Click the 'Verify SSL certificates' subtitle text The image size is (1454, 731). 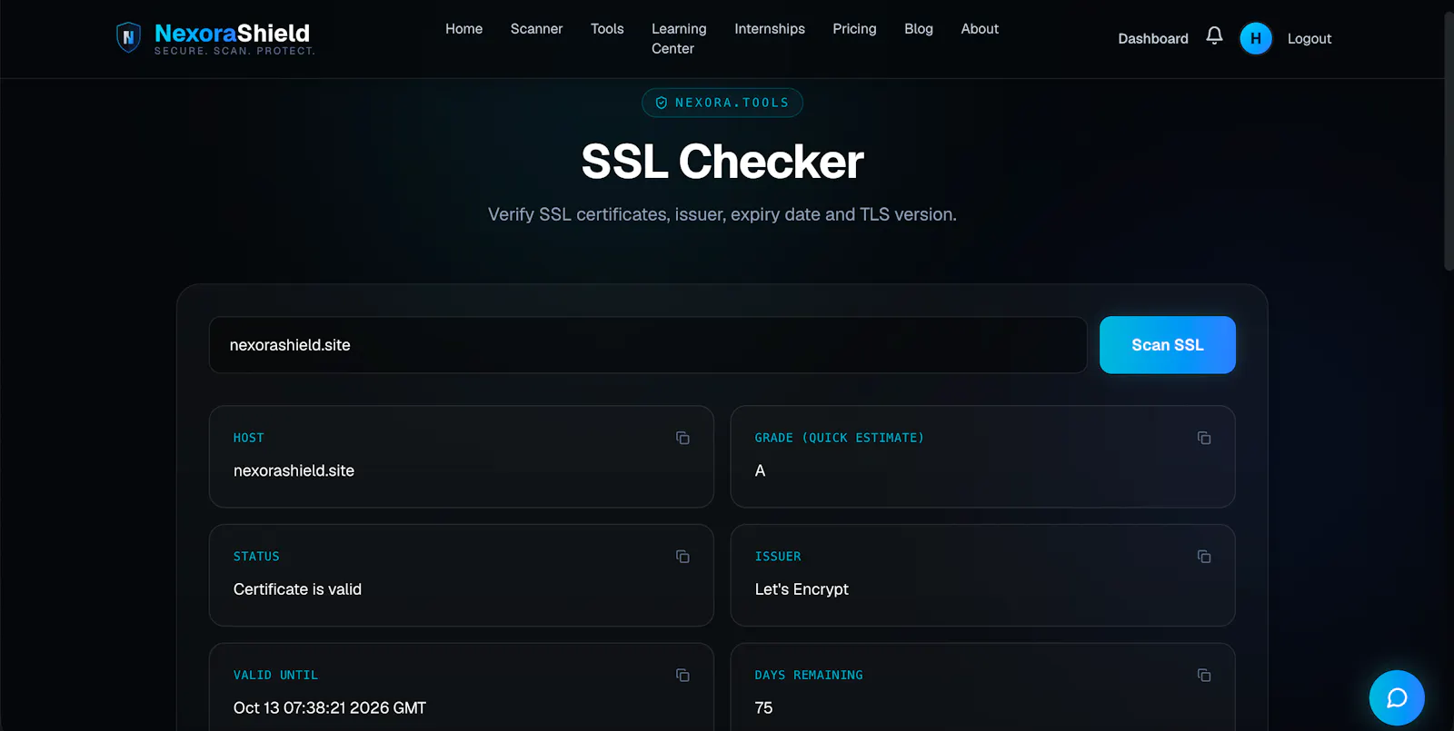(x=722, y=214)
